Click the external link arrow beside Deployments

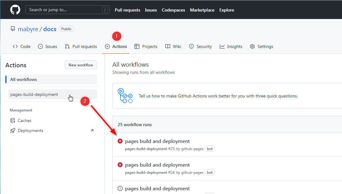point(92,130)
